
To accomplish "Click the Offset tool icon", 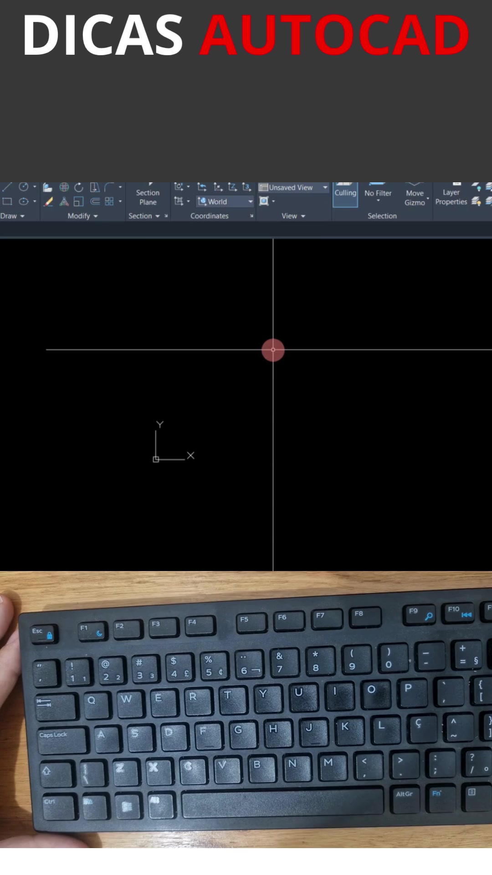I will click(x=95, y=201).
